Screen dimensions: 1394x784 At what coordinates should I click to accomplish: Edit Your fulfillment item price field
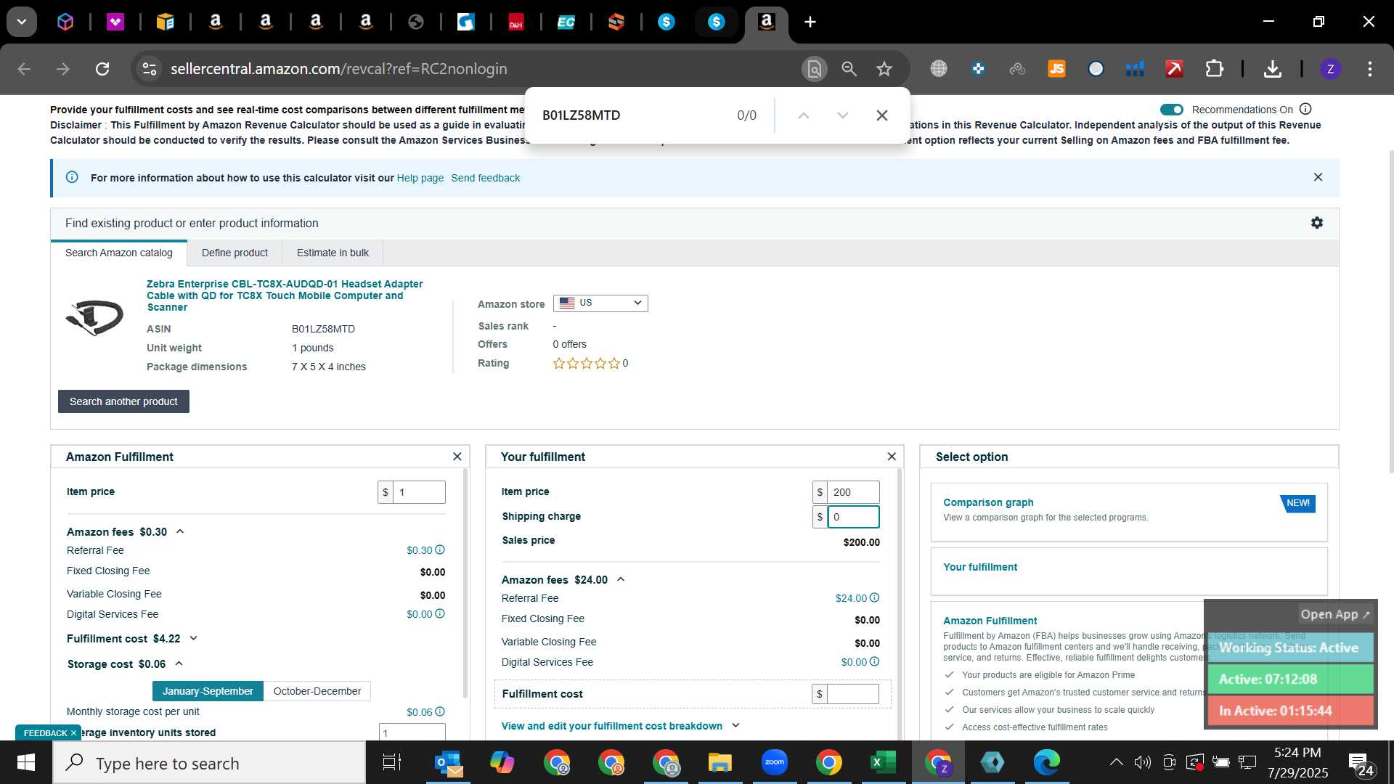(x=853, y=492)
